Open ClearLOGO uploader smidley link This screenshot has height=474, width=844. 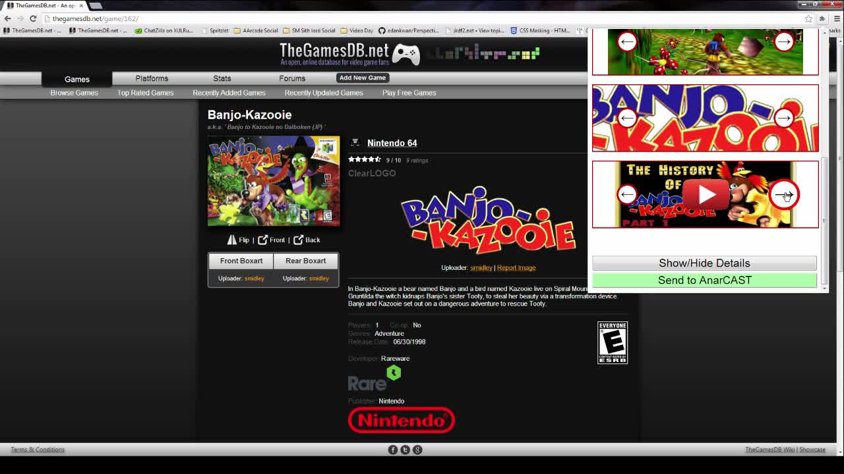pyautogui.click(x=481, y=268)
